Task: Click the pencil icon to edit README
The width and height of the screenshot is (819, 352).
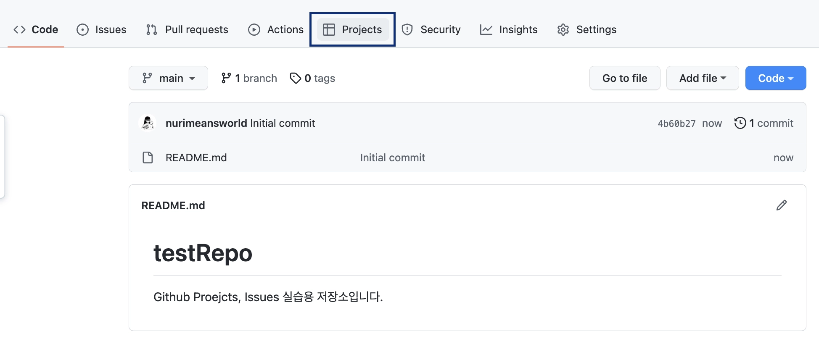Action: tap(781, 205)
